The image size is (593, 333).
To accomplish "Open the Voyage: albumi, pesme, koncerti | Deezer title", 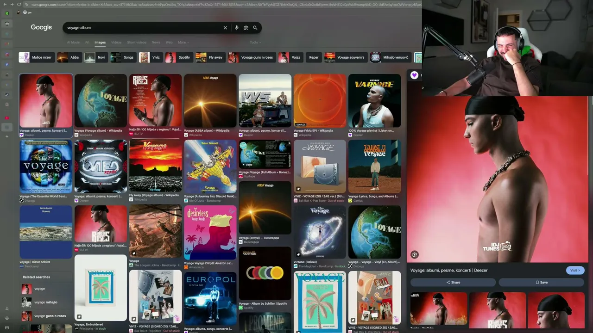I will pyautogui.click(x=449, y=271).
